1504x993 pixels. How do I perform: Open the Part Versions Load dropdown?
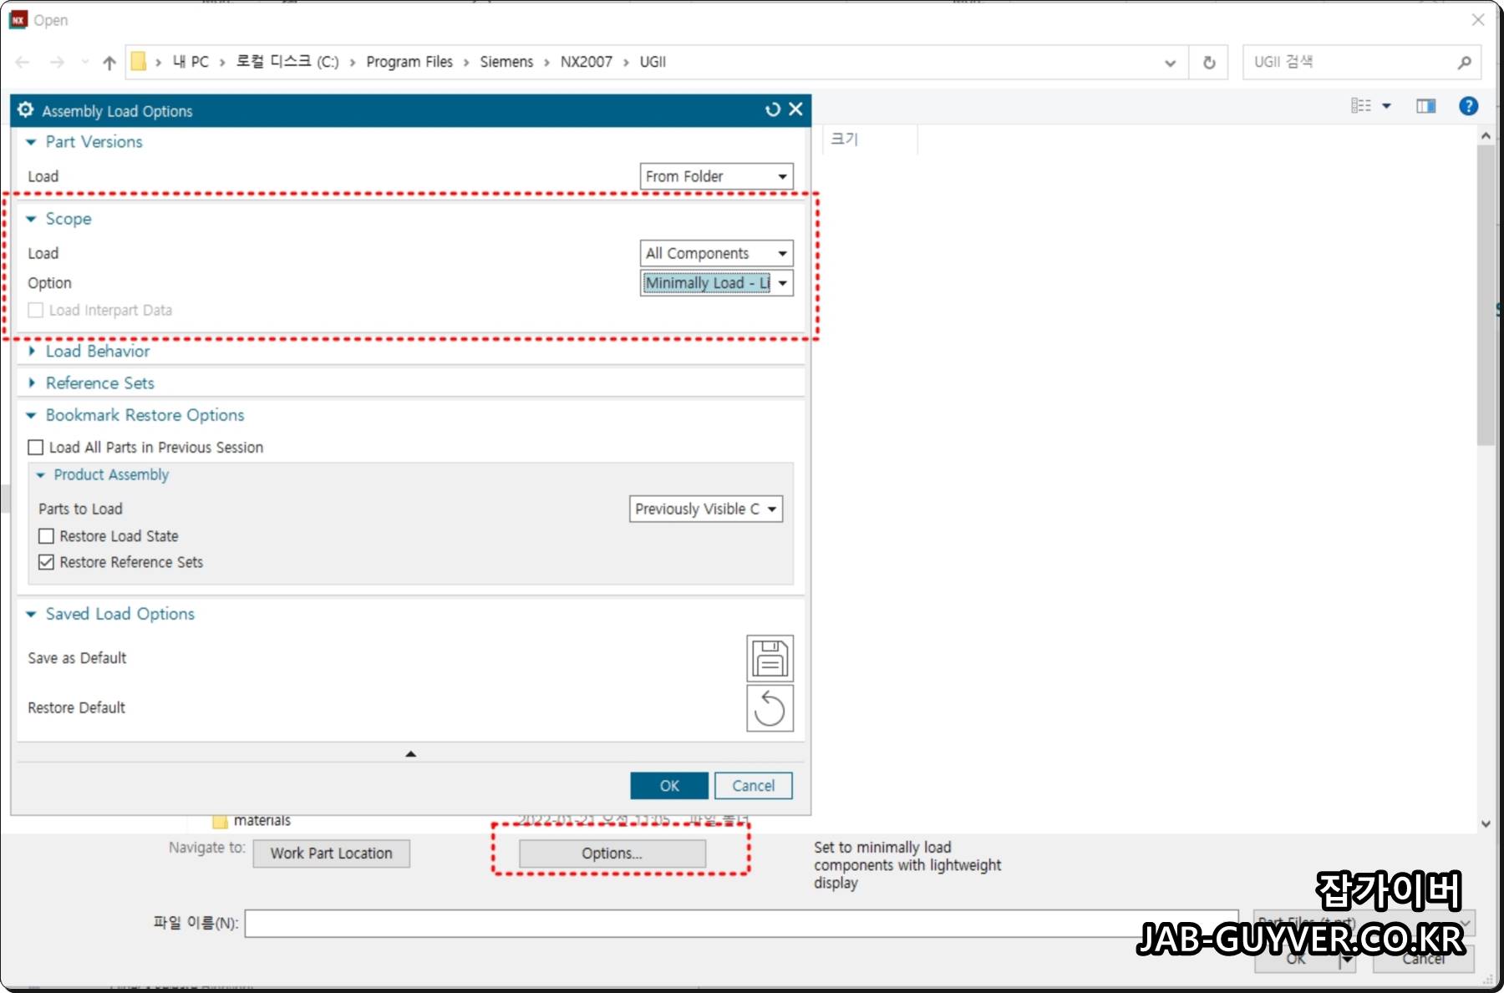coord(716,177)
